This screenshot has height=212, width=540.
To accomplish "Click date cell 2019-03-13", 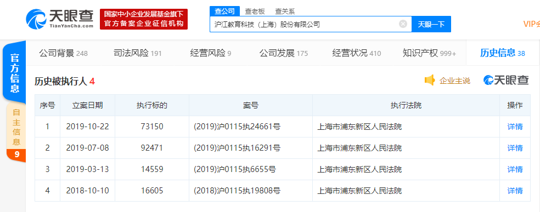I will pos(87,169).
